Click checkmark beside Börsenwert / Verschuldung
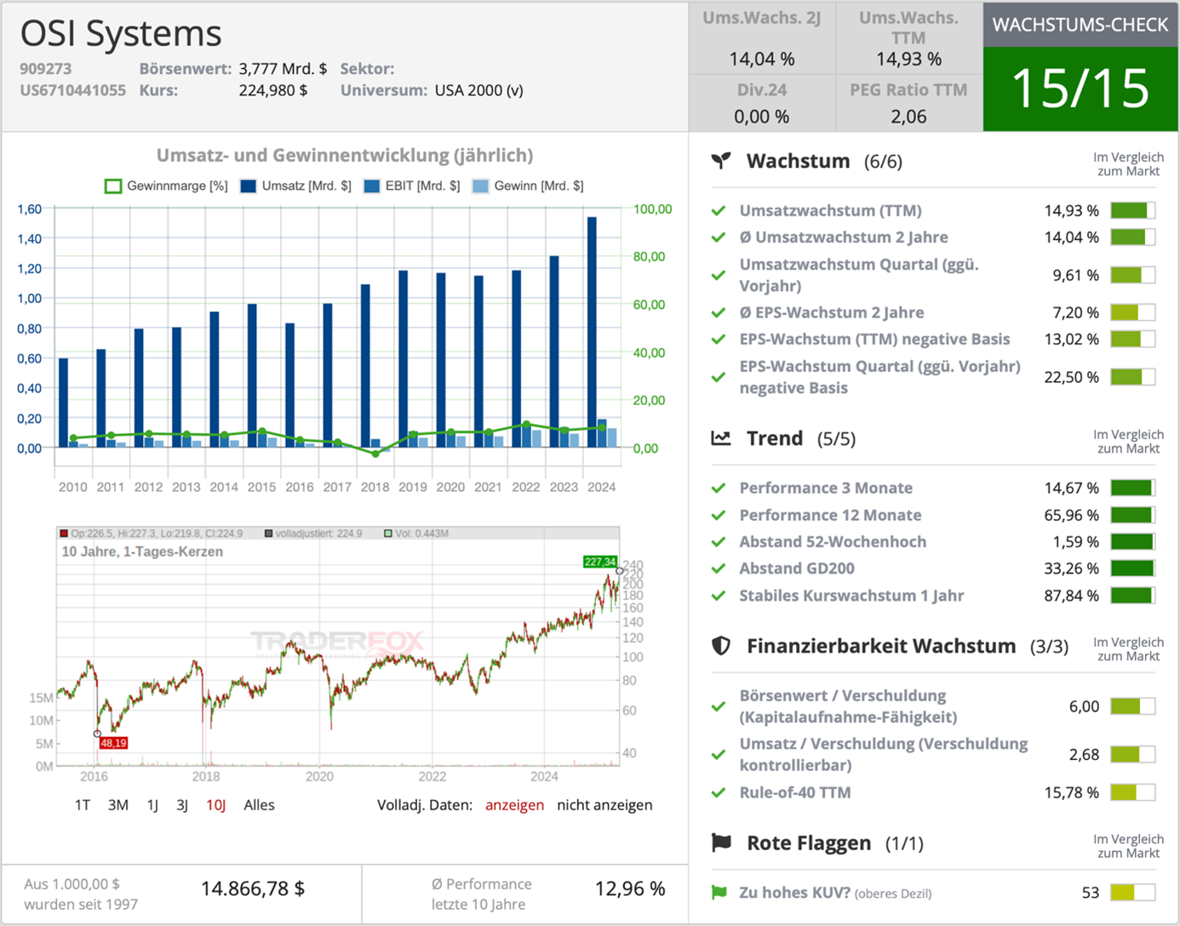1180x926 pixels. point(719,706)
